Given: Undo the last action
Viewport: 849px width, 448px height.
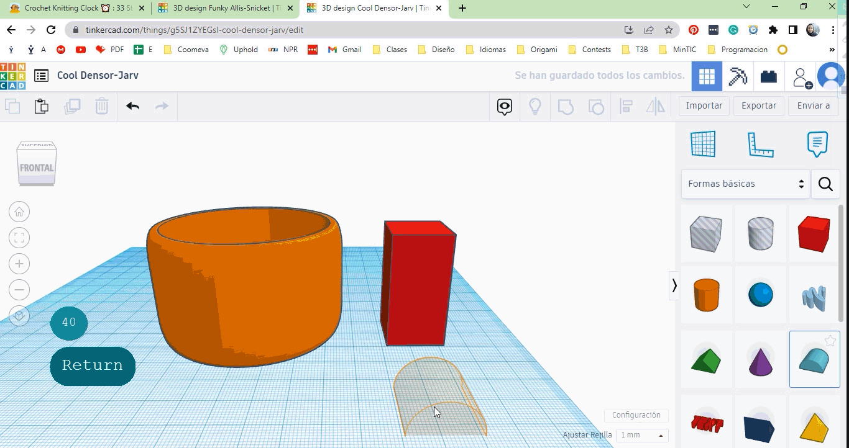Looking at the screenshot, I should click(x=132, y=106).
